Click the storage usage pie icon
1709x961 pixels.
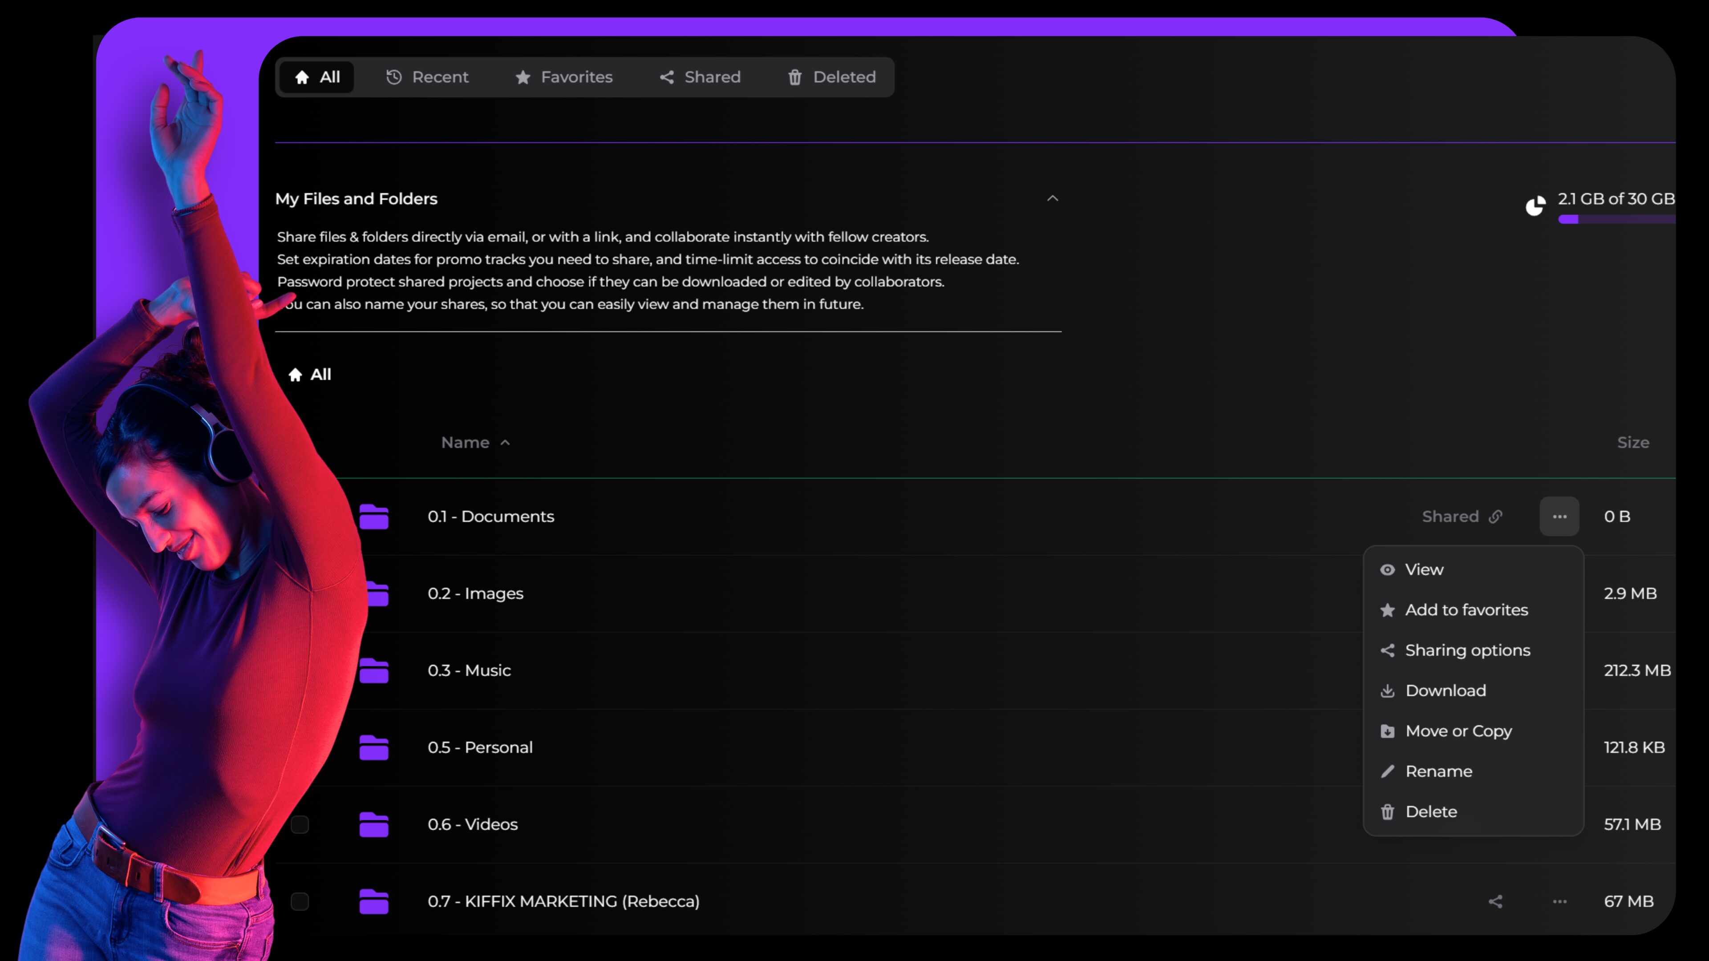point(1535,206)
